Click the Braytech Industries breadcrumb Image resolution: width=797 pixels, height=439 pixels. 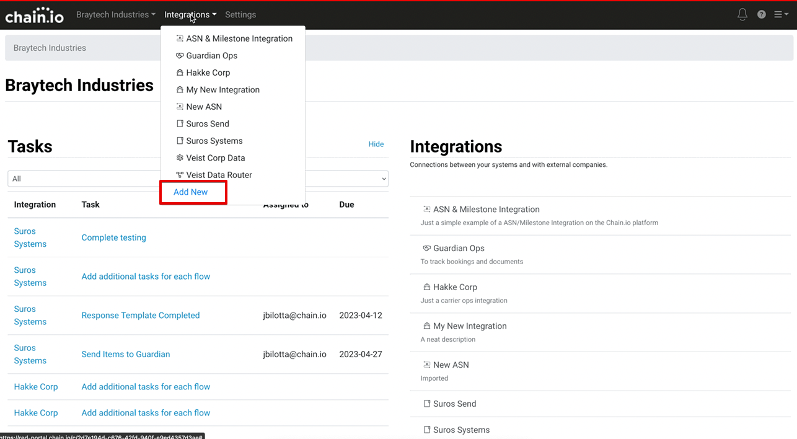click(50, 48)
